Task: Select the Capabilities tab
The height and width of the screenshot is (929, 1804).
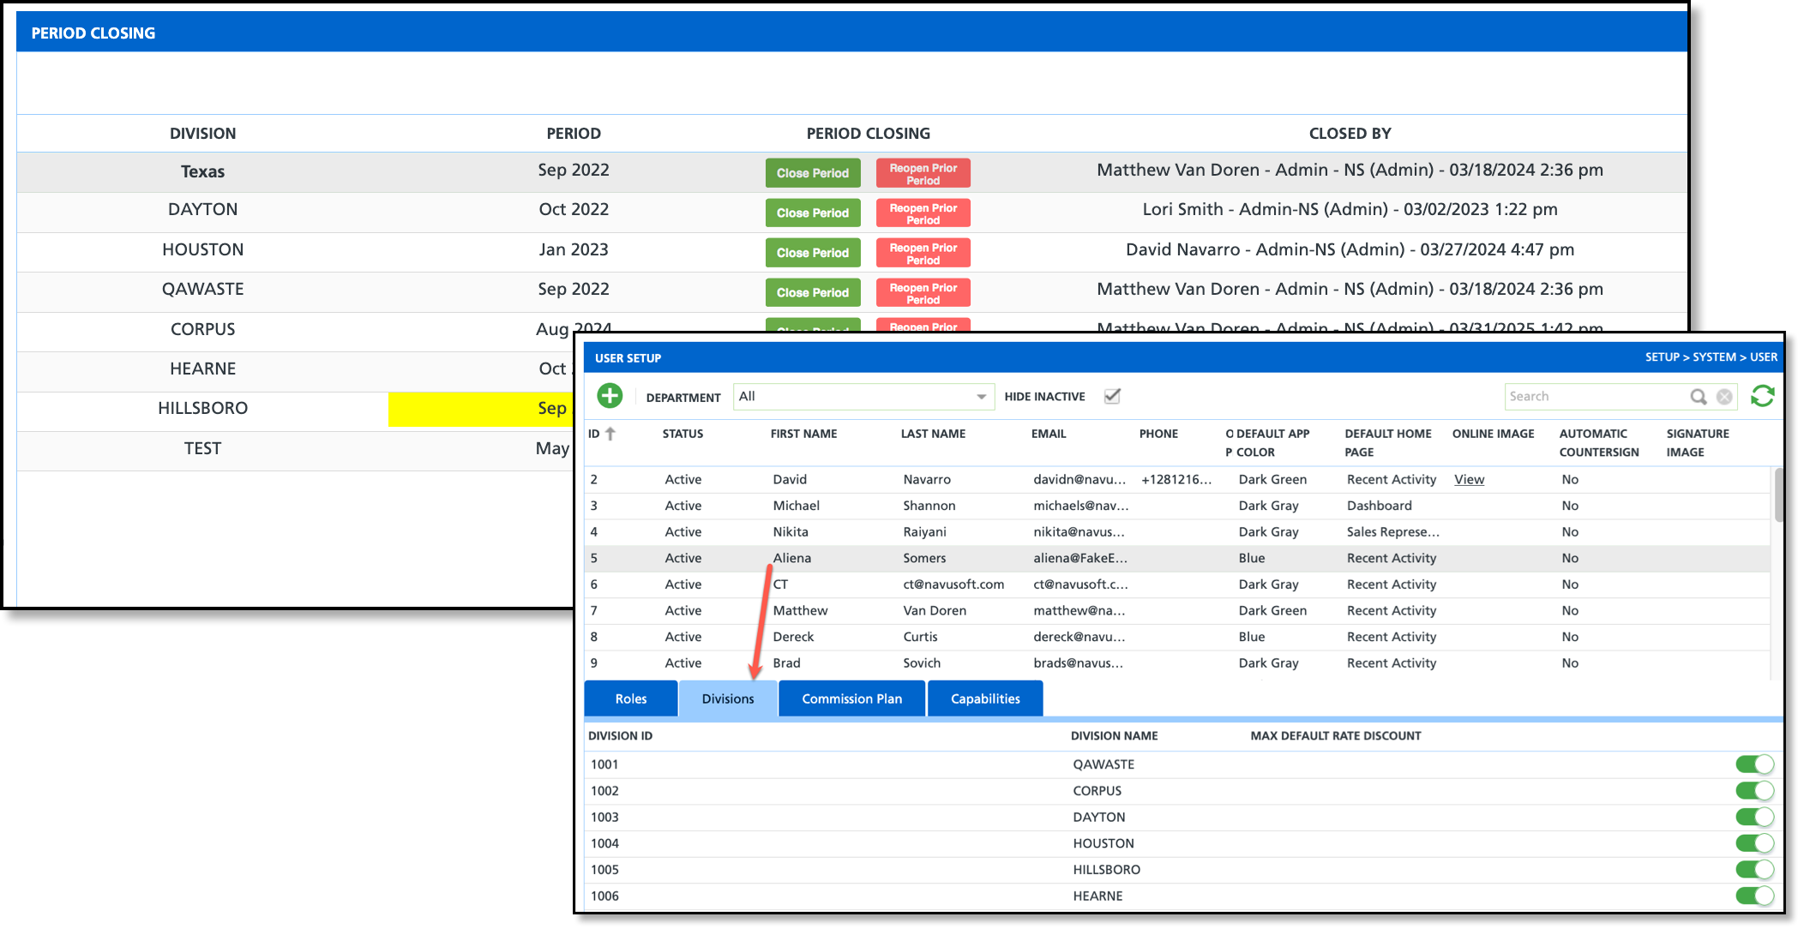Action: pos(985,698)
